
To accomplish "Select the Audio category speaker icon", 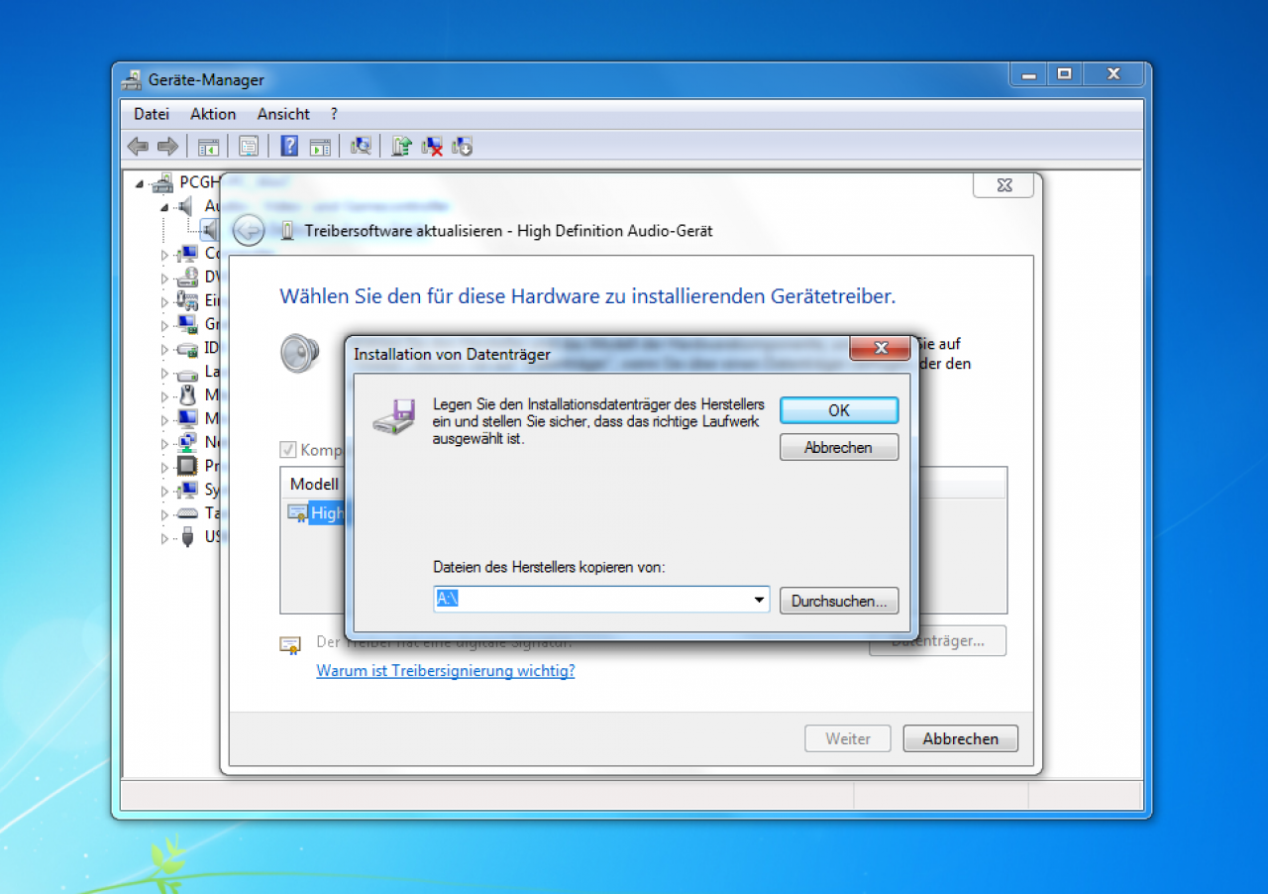I will (185, 206).
